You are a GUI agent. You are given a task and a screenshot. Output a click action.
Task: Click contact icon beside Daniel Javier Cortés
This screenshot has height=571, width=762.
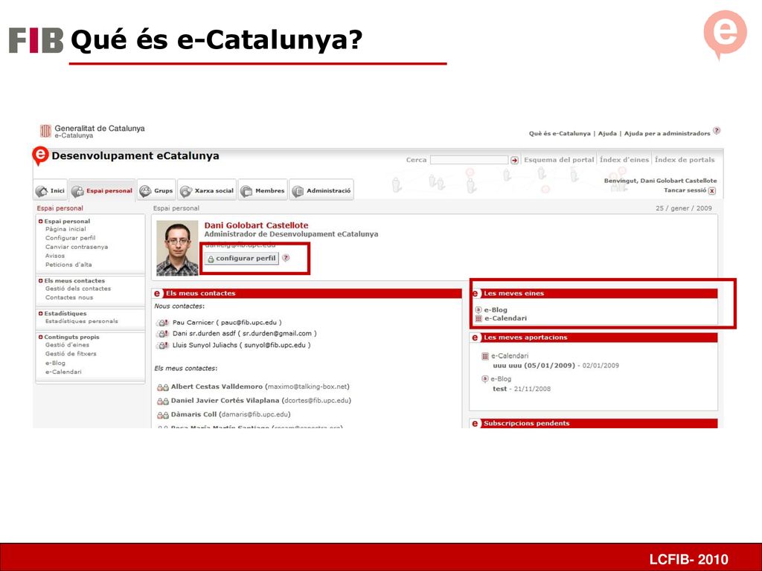click(163, 401)
